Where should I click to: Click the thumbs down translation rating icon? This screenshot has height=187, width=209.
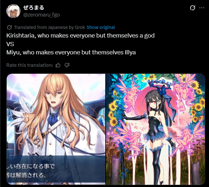(67, 65)
